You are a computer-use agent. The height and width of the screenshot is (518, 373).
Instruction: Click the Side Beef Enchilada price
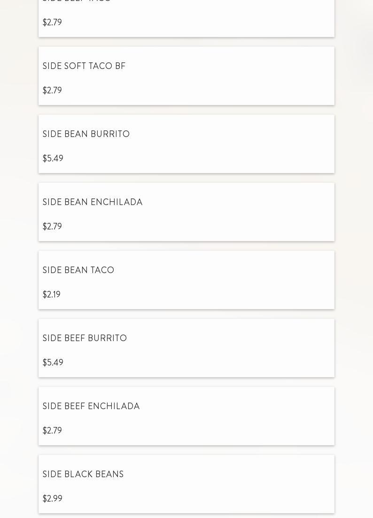tap(52, 431)
